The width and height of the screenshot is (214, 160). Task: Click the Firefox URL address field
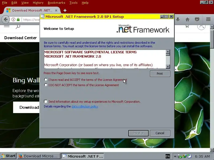31,19
